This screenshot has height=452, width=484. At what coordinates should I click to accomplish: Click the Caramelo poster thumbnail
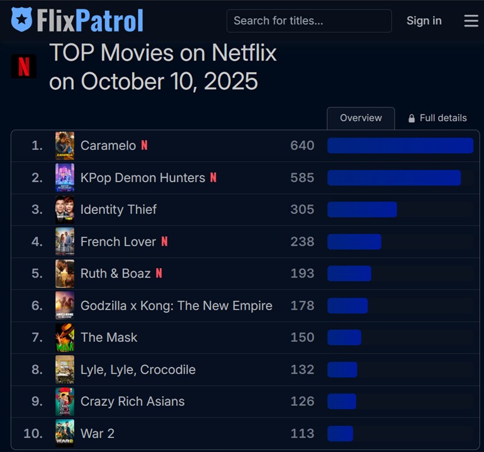[x=64, y=145]
